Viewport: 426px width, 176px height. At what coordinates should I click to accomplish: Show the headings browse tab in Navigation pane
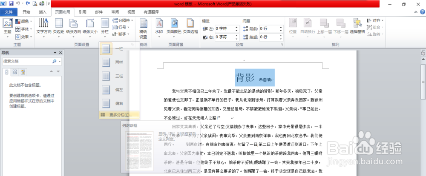[6, 72]
